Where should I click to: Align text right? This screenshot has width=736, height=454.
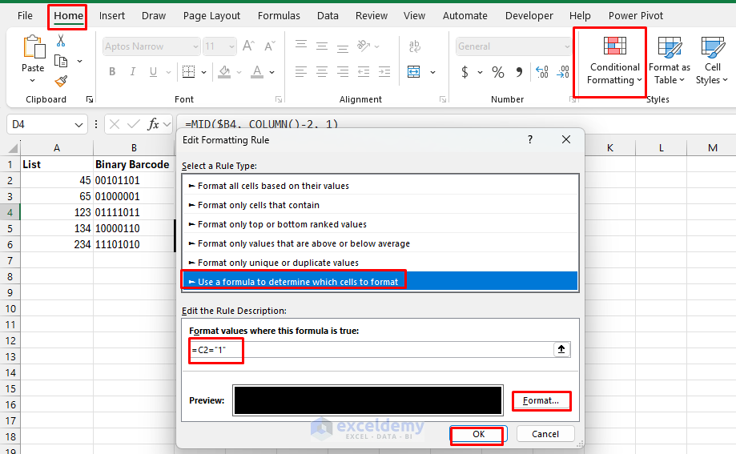tap(343, 72)
